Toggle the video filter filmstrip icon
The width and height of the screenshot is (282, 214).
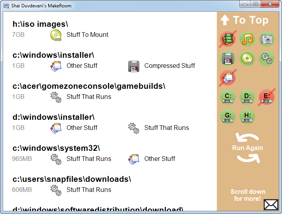(228, 39)
